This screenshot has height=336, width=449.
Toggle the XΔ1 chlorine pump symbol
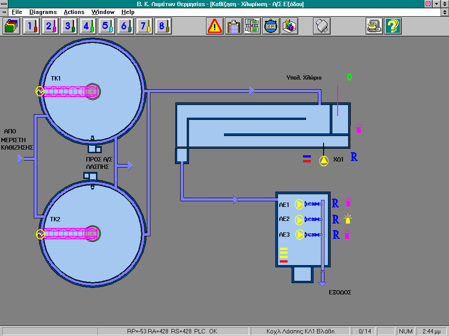(324, 161)
